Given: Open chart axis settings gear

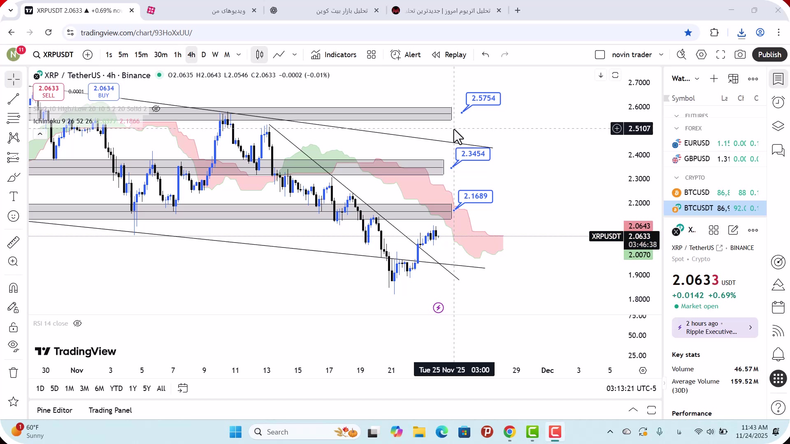Looking at the screenshot, I should 643,370.
